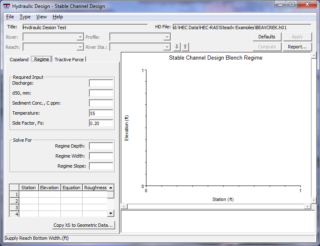
Task: Click the up arrow river station icon
Action: coord(185,47)
